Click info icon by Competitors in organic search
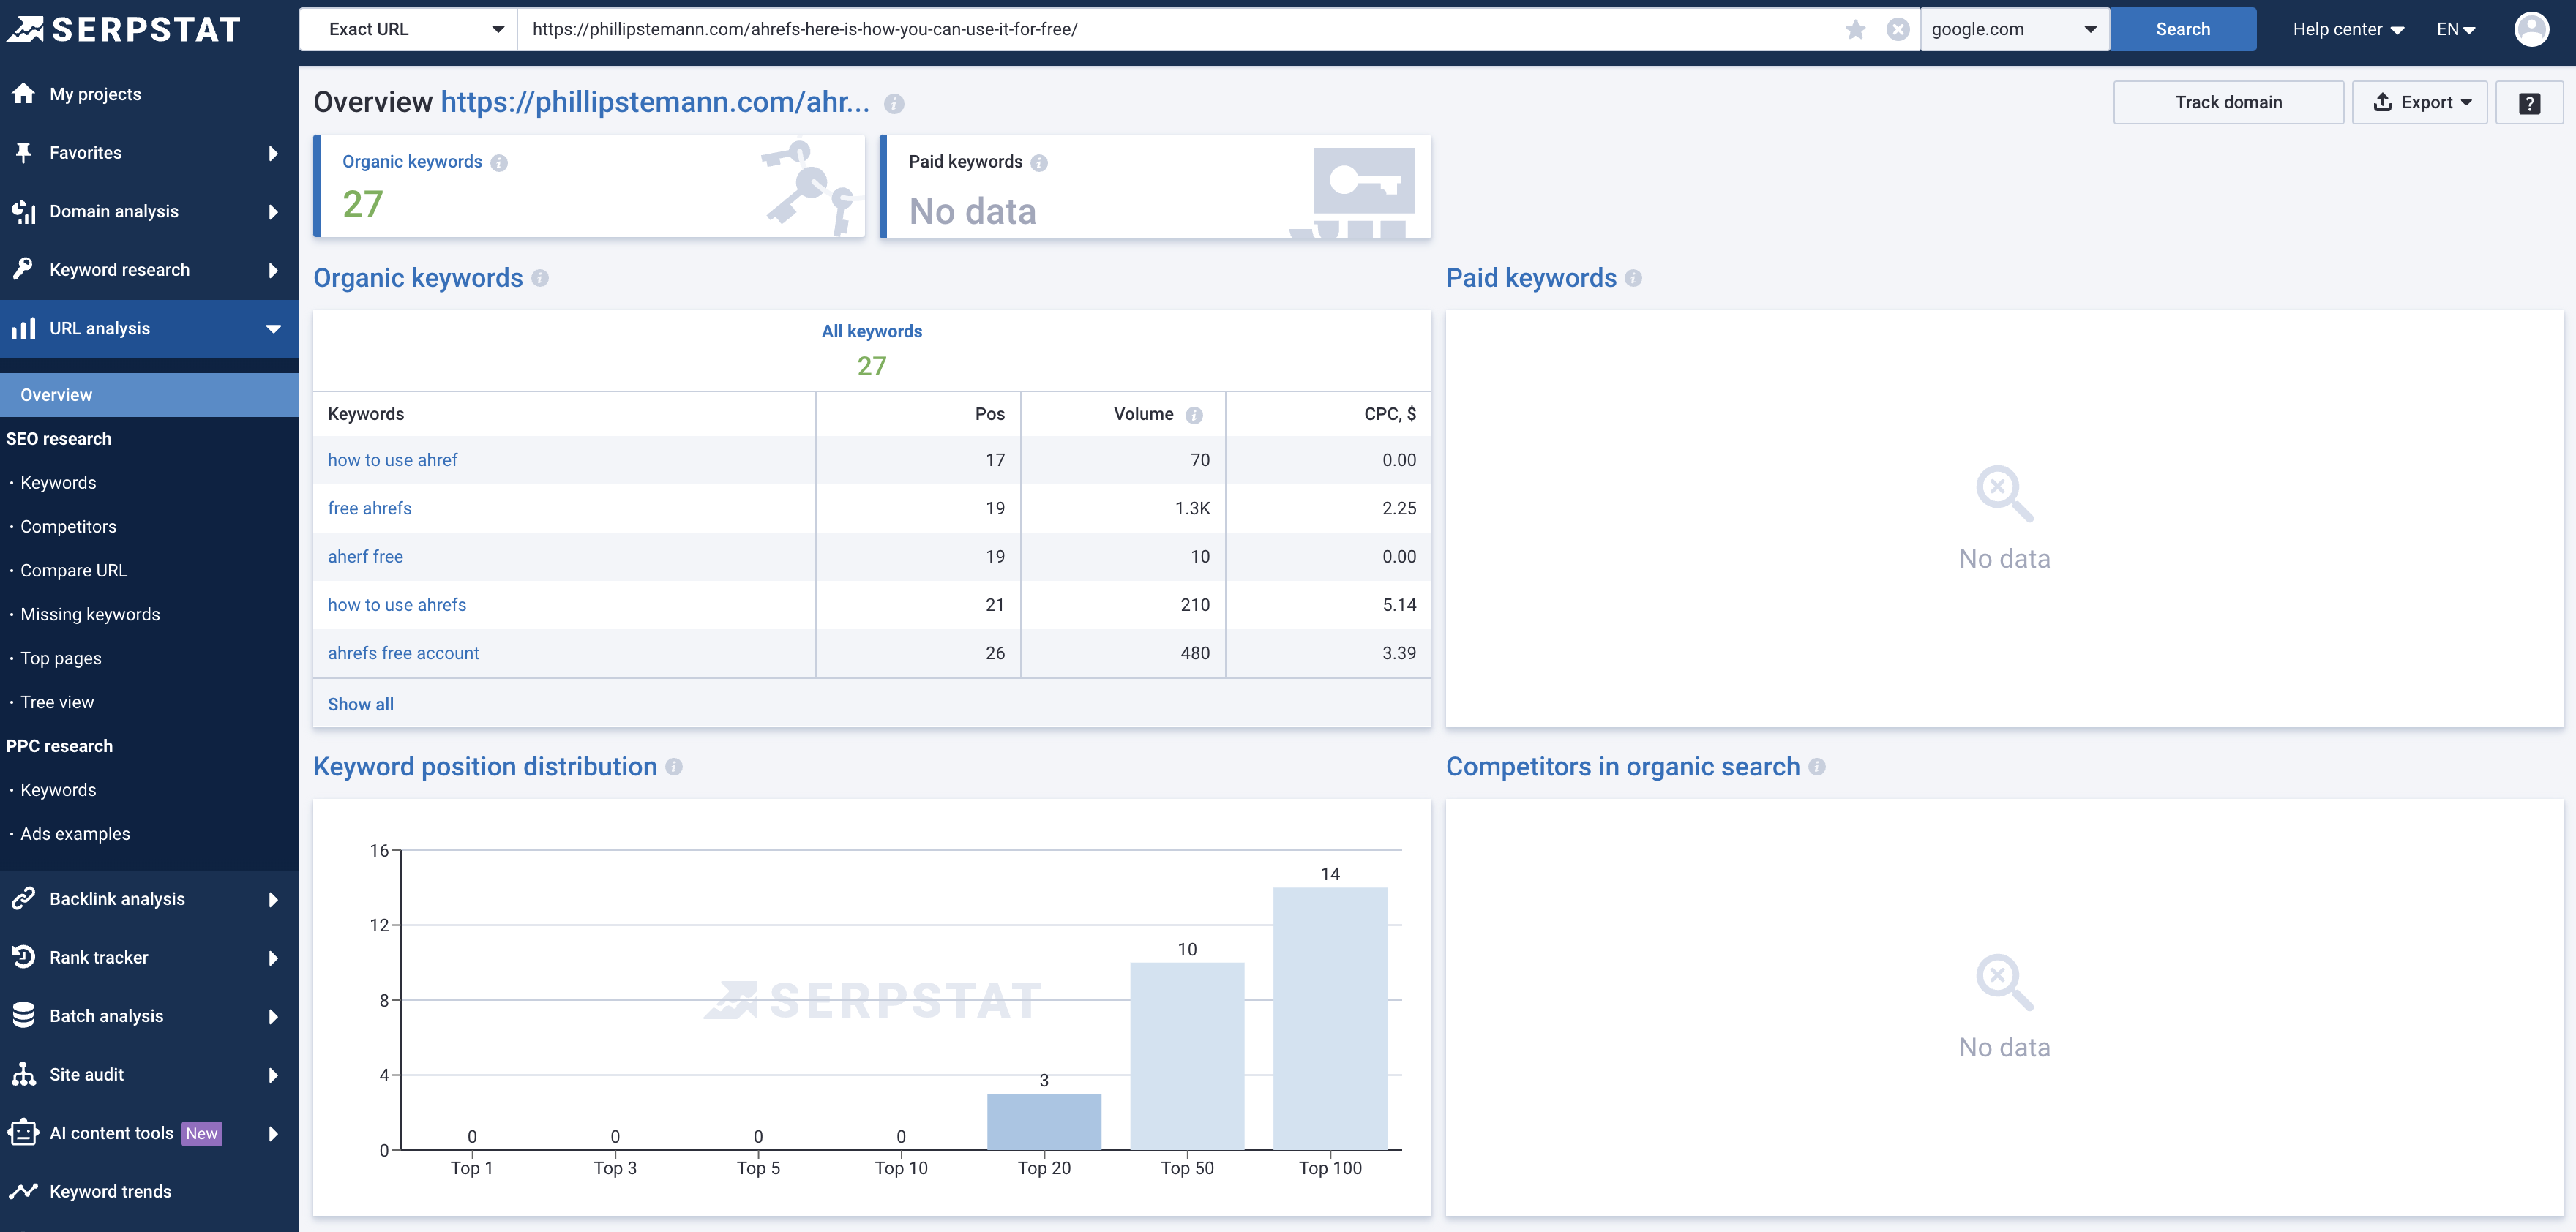2576x1232 pixels. tap(1817, 767)
